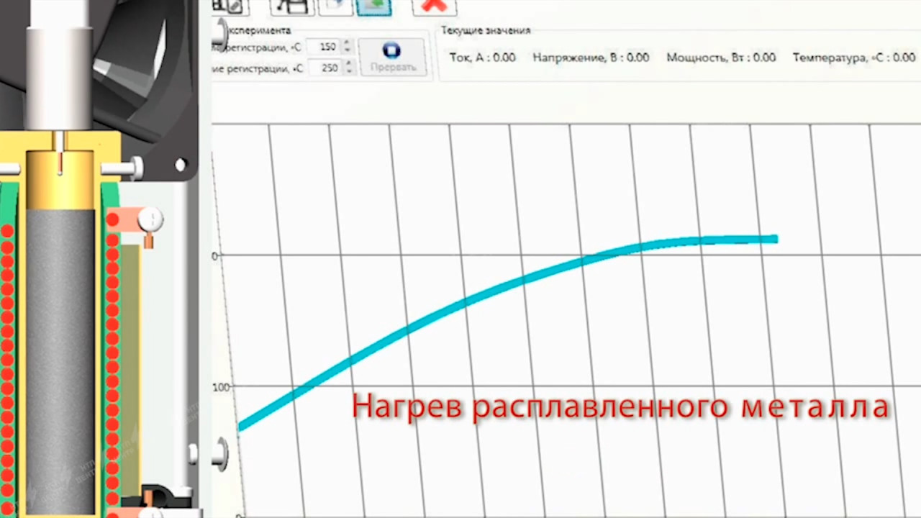Screen dimensions: 921x518
Task: Click the Температура, °C readout
Action: pyautogui.click(x=853, y=58)
